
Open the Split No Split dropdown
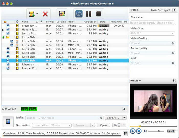[x=152, y=63]
